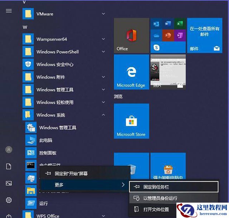
Task: Open the 更多 submenu arrow
Action: coord(123,185)
